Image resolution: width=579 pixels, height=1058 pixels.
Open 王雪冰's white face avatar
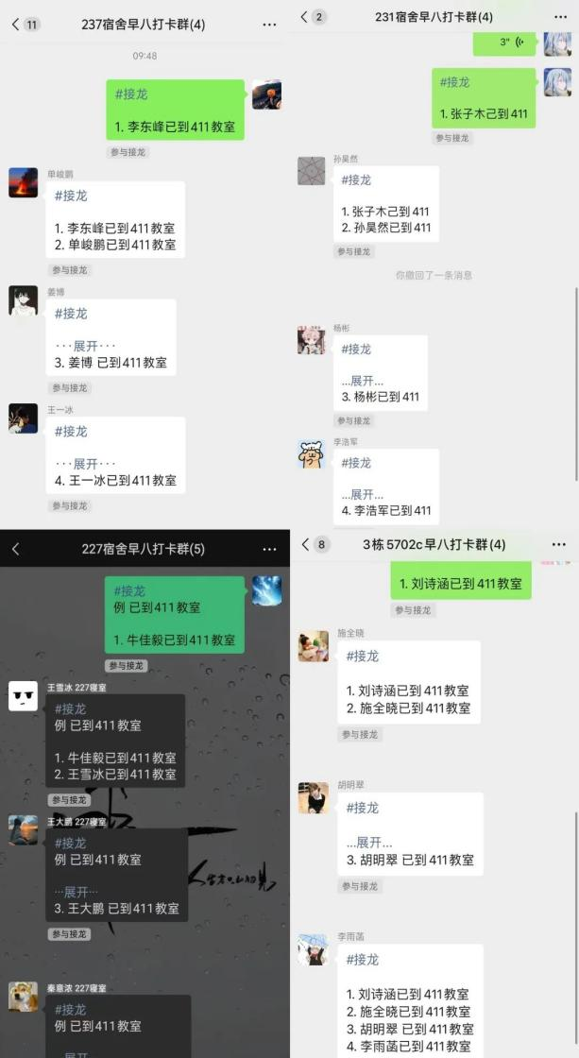click(23, 695)
